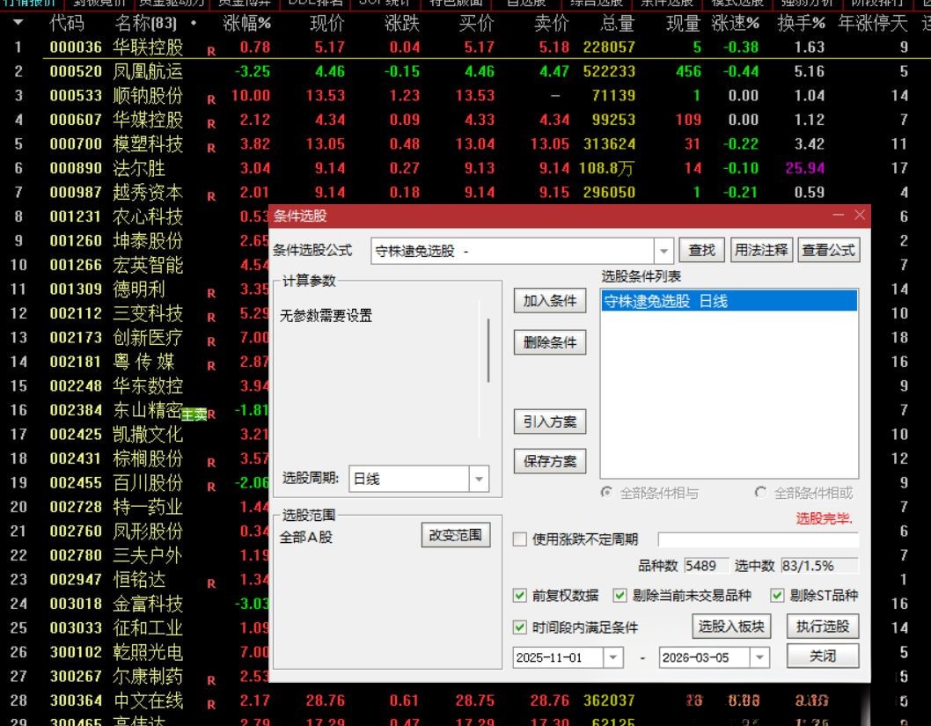
Task: Click the 计算参数 panel vertical scrollbar
Action: click(488, 350)
